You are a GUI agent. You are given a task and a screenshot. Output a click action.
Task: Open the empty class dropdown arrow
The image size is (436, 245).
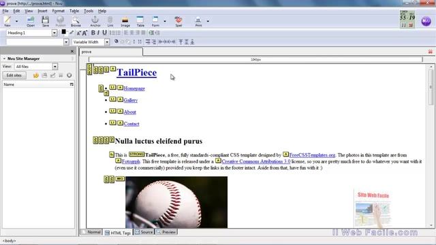coord(66,42)
